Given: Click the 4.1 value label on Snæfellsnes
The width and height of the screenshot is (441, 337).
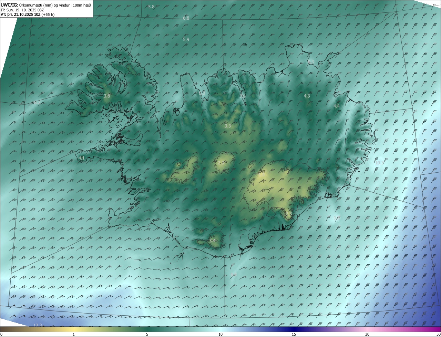Looking at the screenshot, I should click(x=82, y=158).
